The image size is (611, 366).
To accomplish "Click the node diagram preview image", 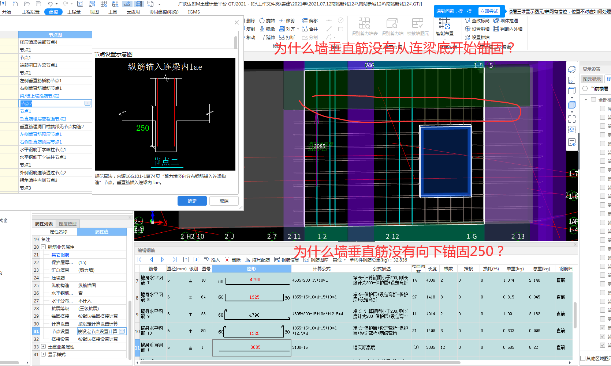I will click(165, 114).
